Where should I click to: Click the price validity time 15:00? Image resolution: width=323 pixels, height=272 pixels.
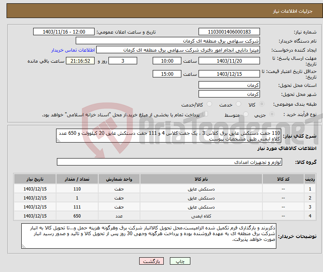click(167, 74)
